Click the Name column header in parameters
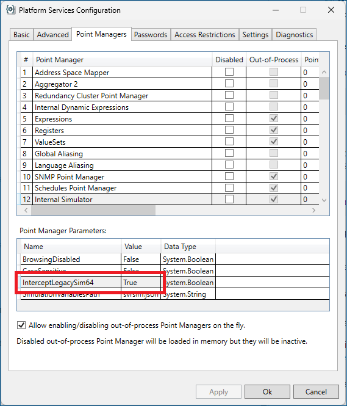Image resolution: width=347 pixels, height=406 pixels. coord(71,247)
